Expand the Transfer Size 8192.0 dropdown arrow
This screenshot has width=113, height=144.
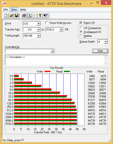(x=61, y=30)
